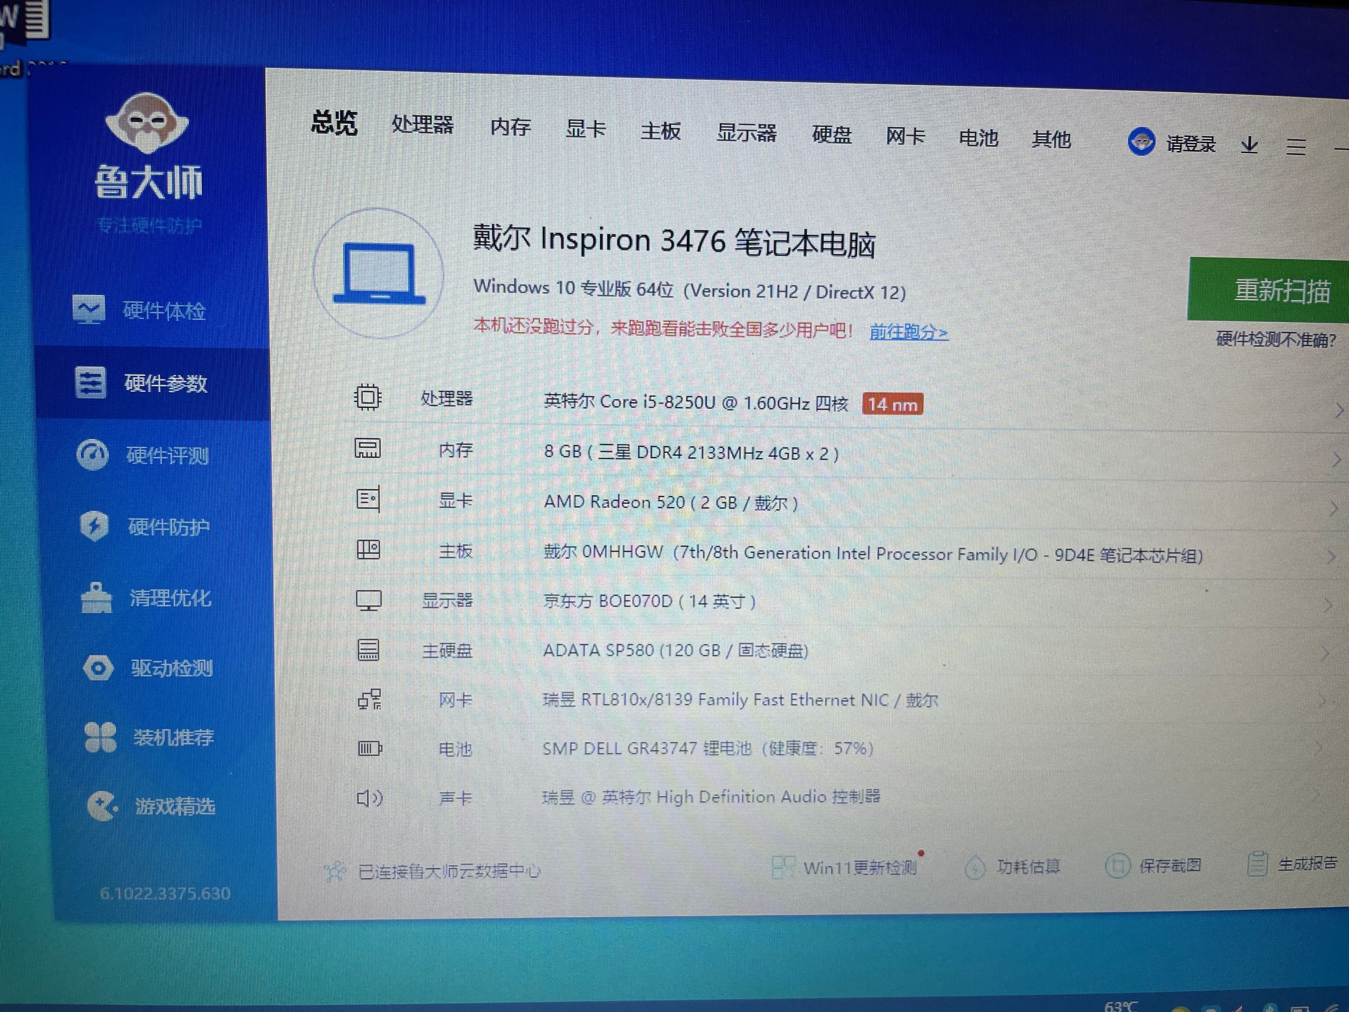Click 请登录 to log in
1349x1012 pixels.
[1191, 144]
